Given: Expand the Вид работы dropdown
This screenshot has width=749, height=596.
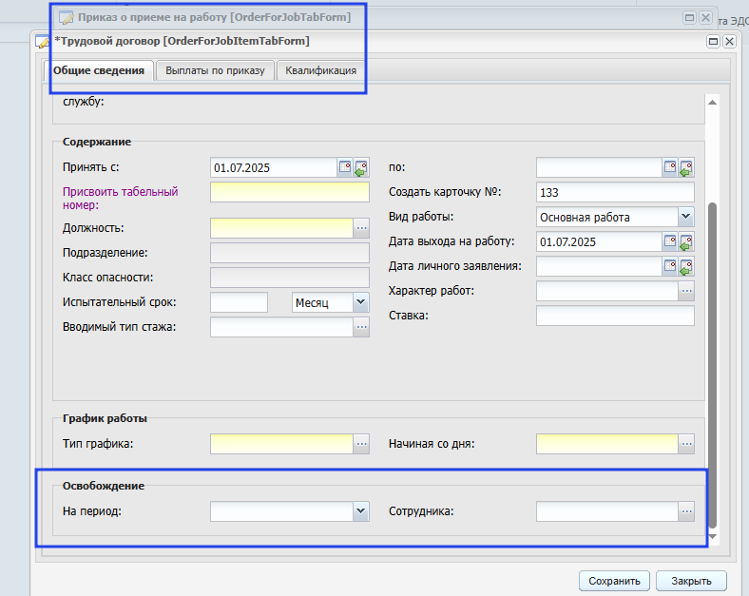Looking at the screenshot, I should coord(686,217).
